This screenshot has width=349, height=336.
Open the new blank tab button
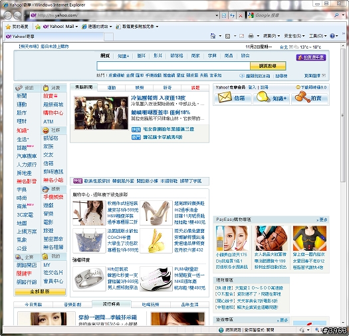click(108, 37)
